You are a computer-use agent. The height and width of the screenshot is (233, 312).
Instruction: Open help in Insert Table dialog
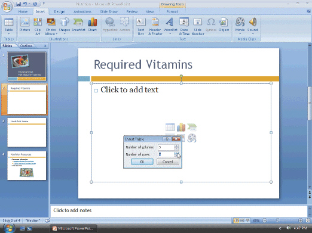coord(167,139)
